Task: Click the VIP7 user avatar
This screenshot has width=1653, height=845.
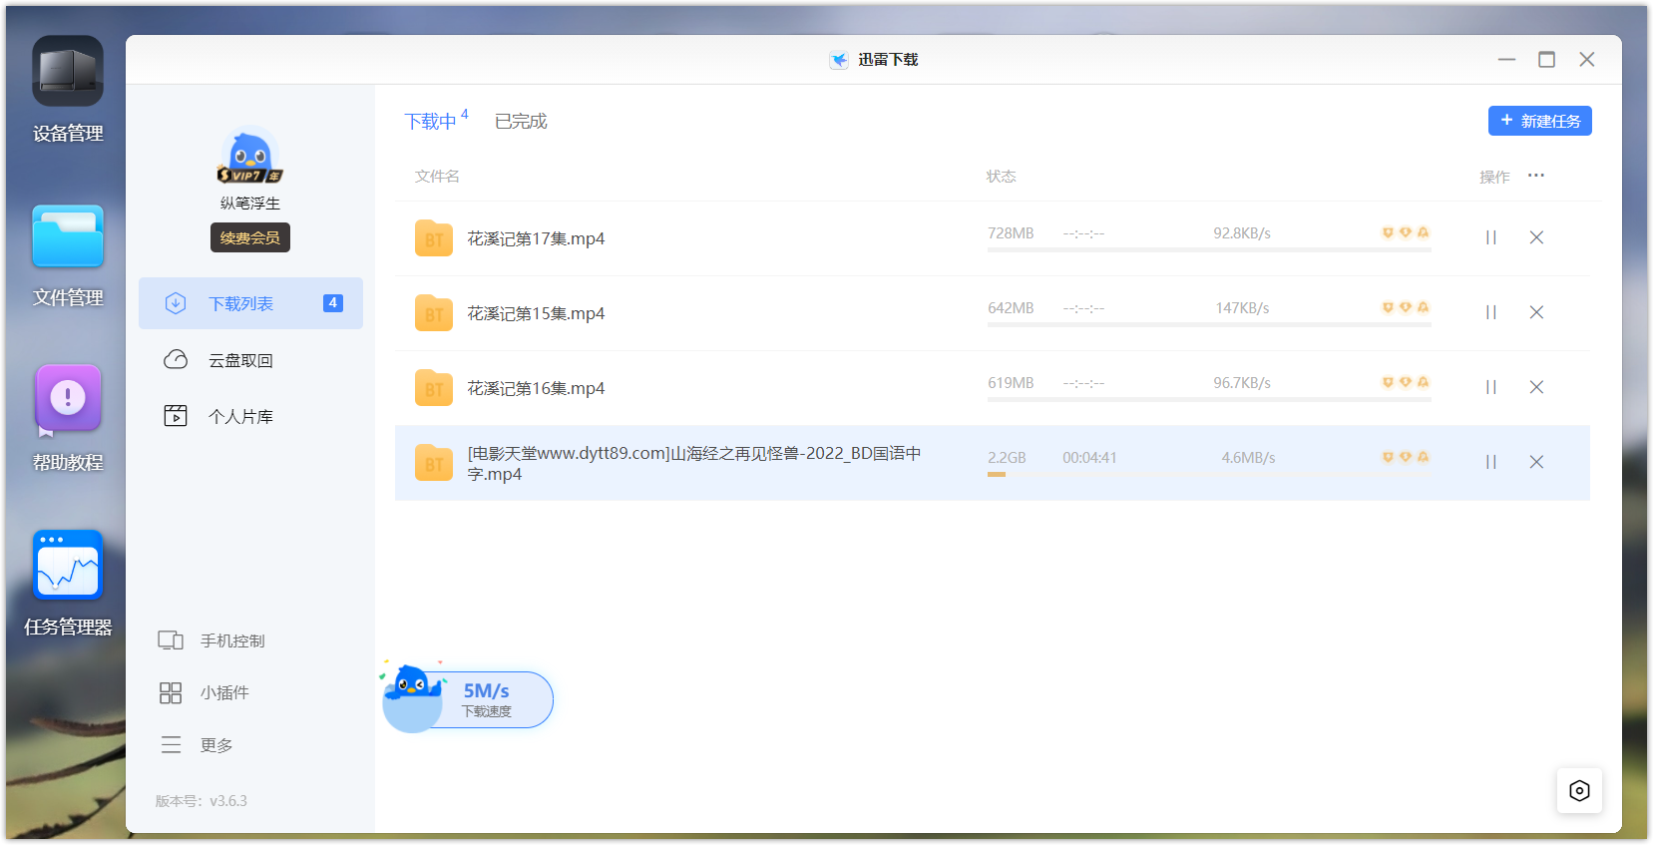Action: pyautogui.click(x=249, y=157)
